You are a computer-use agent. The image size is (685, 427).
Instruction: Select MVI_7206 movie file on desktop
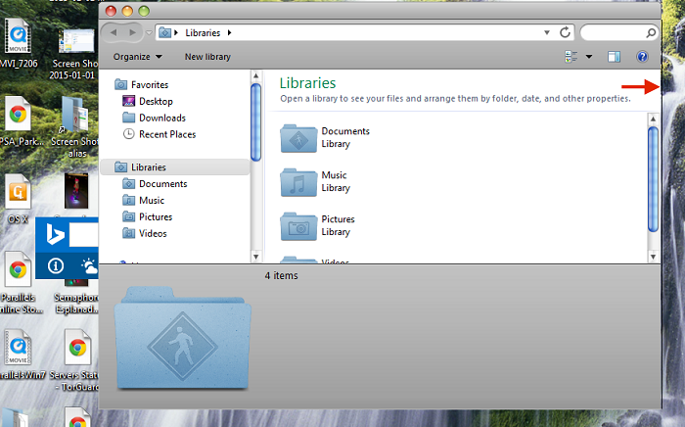pyautogui.click(x=18, y=44)
